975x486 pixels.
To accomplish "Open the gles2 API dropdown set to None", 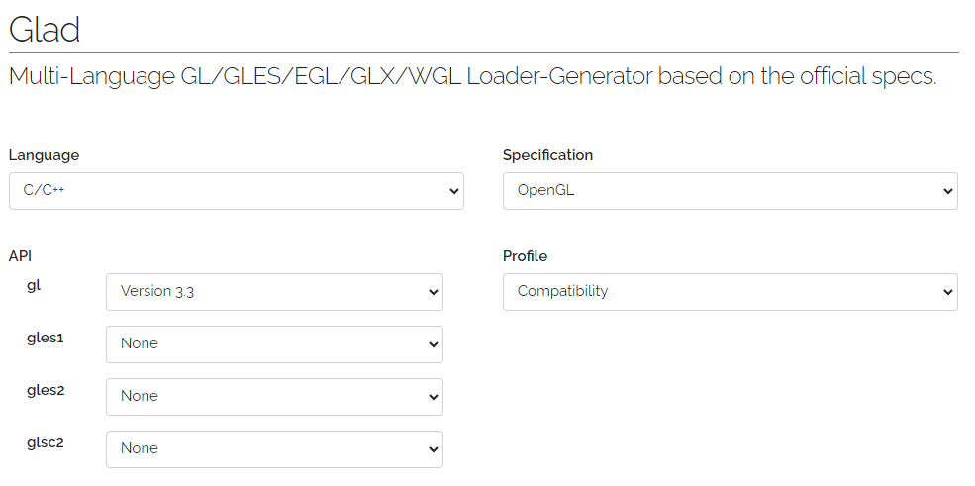I will (x=274, y=397).
